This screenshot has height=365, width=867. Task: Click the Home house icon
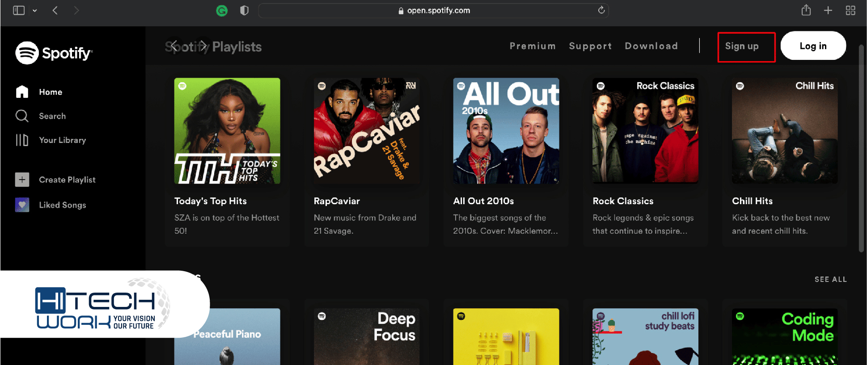(x=22, y=92)
